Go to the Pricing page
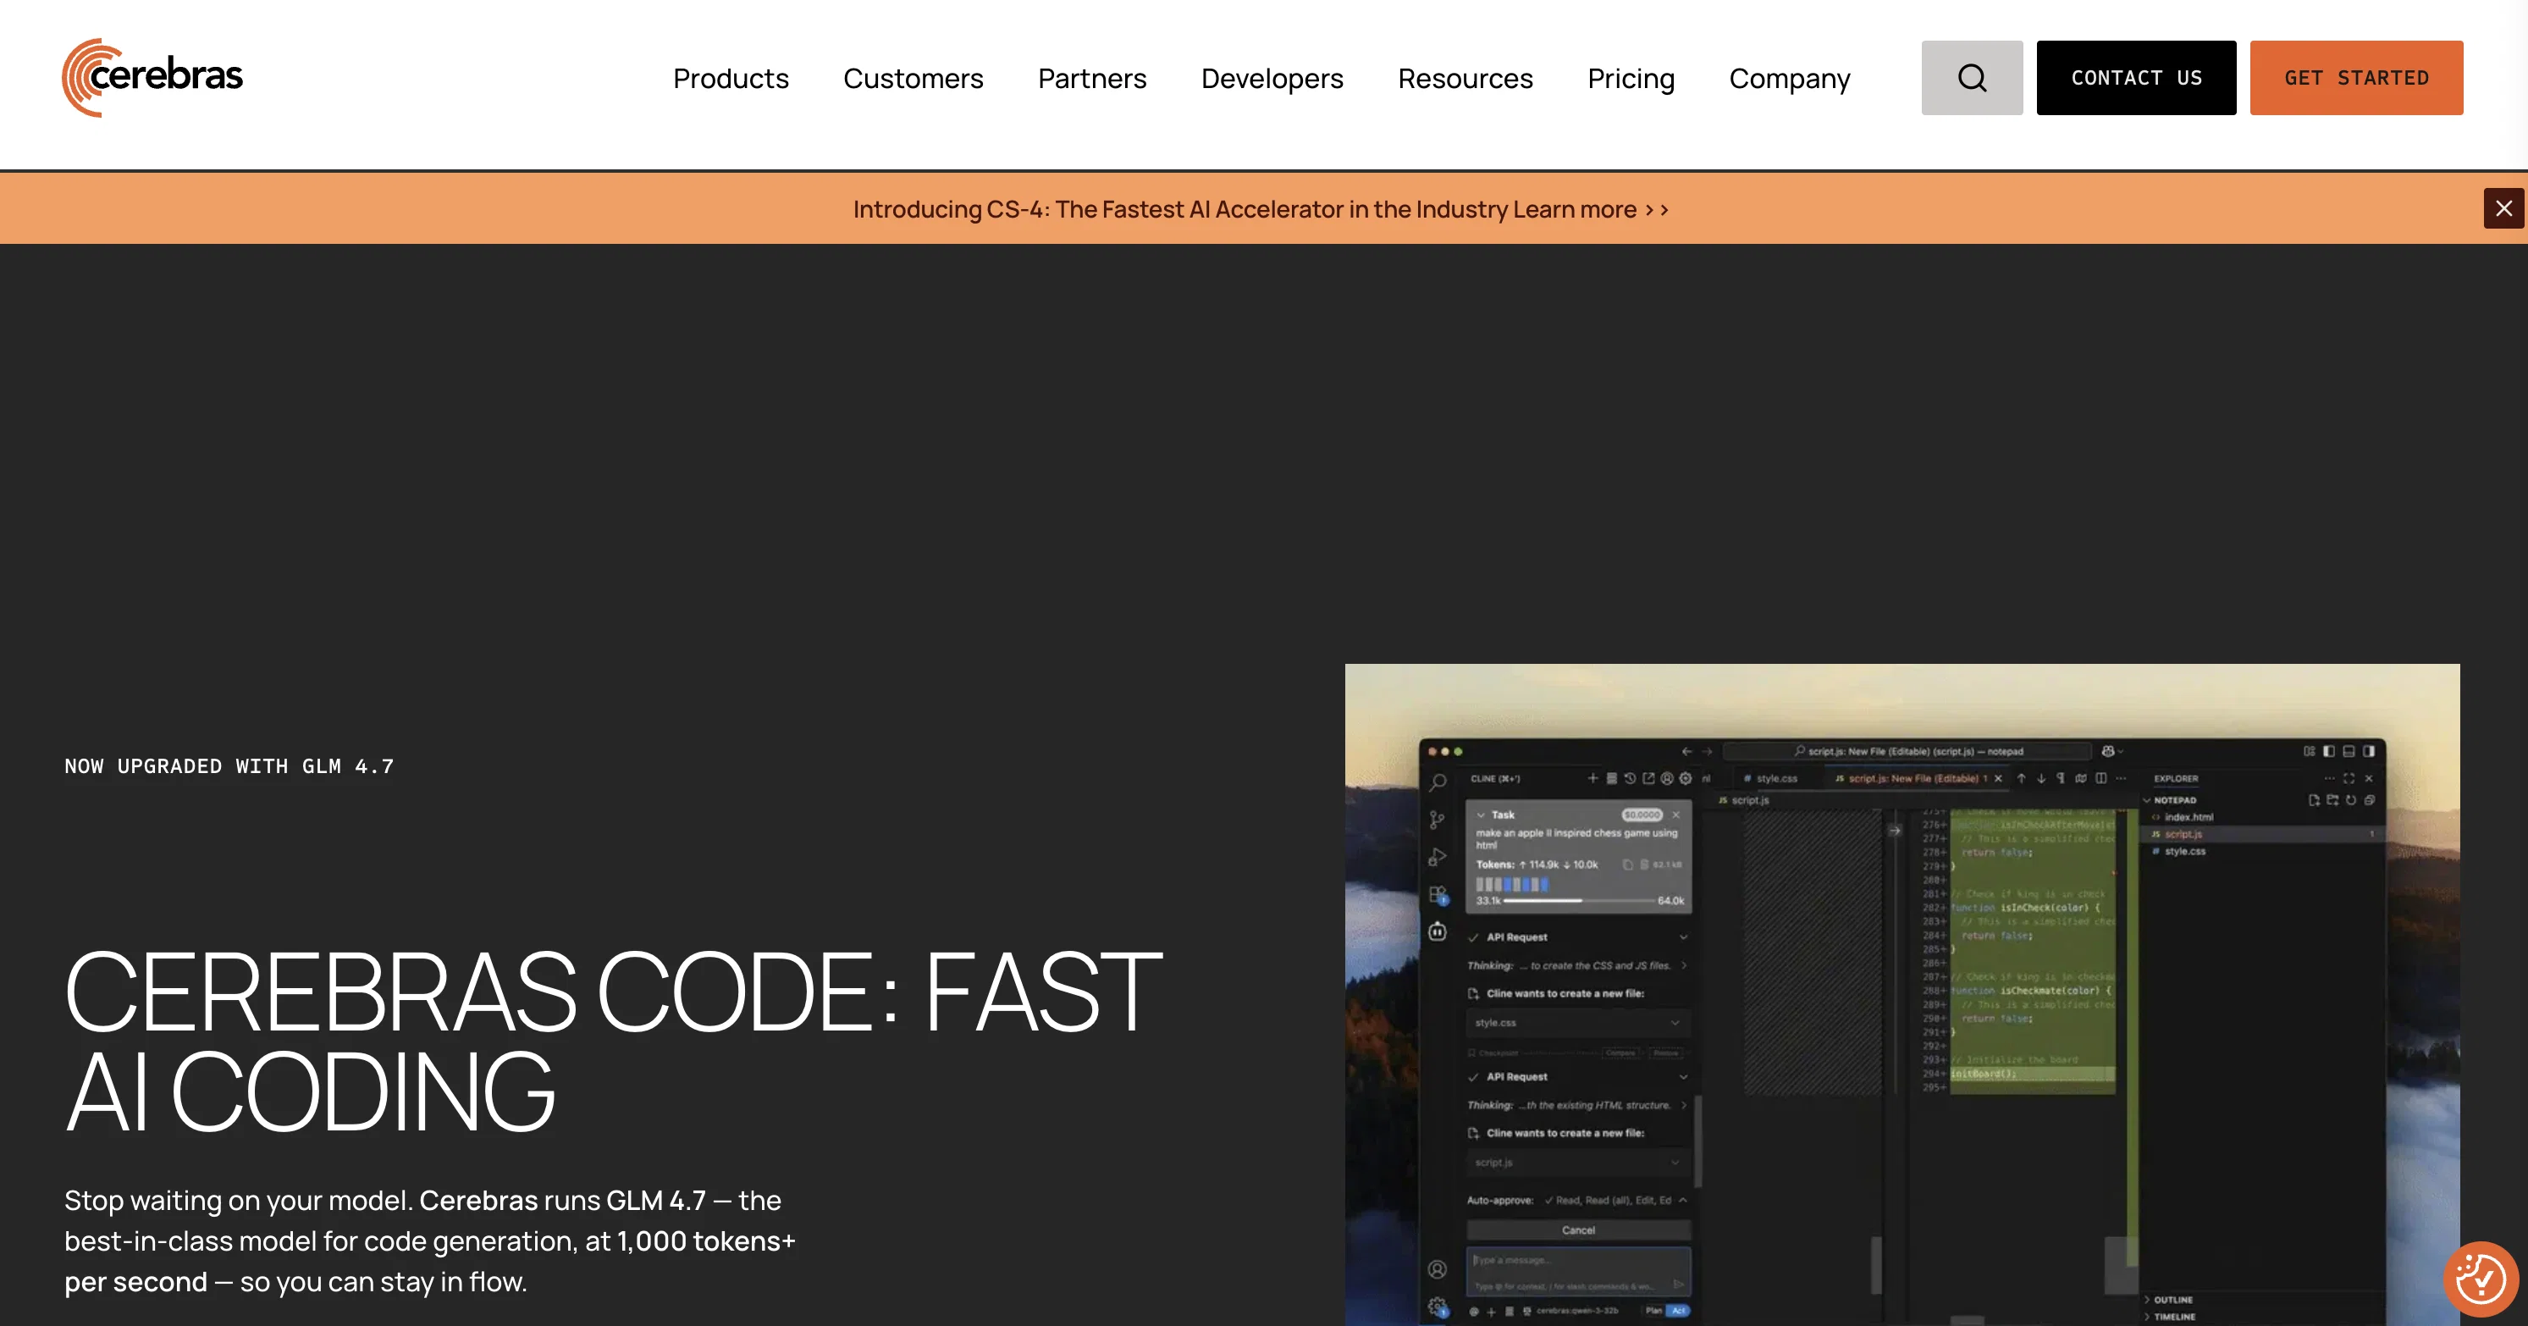The height and width of the screenshot is (1326, 2528). [x=1631, y=79]
